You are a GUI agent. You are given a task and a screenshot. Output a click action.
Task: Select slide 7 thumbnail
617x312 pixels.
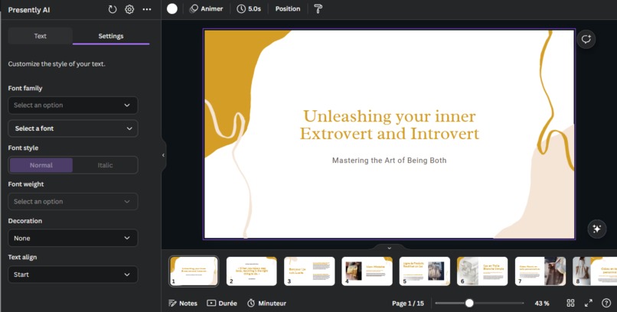(540, 271)
